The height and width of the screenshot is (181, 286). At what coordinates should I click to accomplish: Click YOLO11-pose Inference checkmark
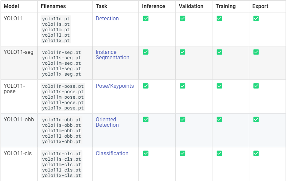coord(146,86)
